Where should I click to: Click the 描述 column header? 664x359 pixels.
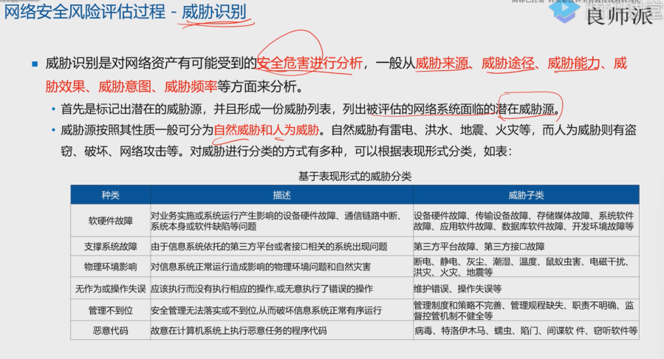[279, 195]
